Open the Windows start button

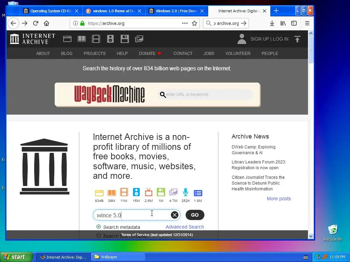pos(16,257)
